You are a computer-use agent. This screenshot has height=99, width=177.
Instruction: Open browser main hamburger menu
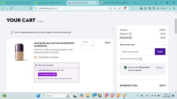(174, 8)
